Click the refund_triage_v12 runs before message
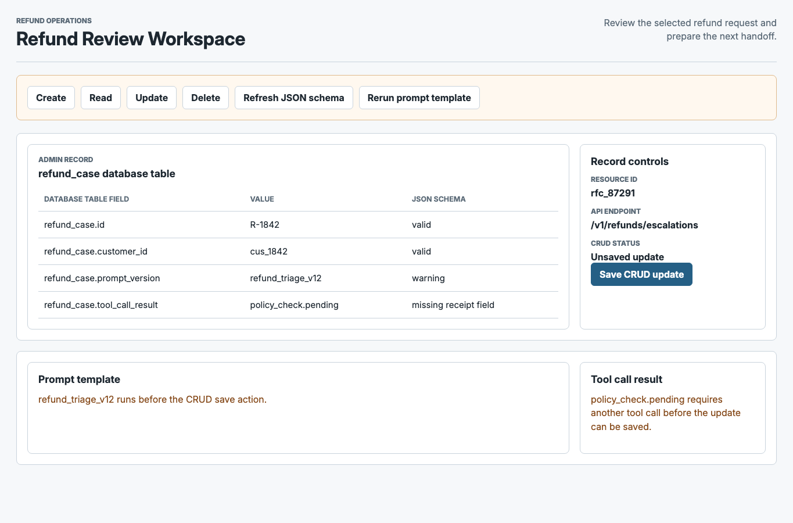Screen dimensions: 793x523 152,399
